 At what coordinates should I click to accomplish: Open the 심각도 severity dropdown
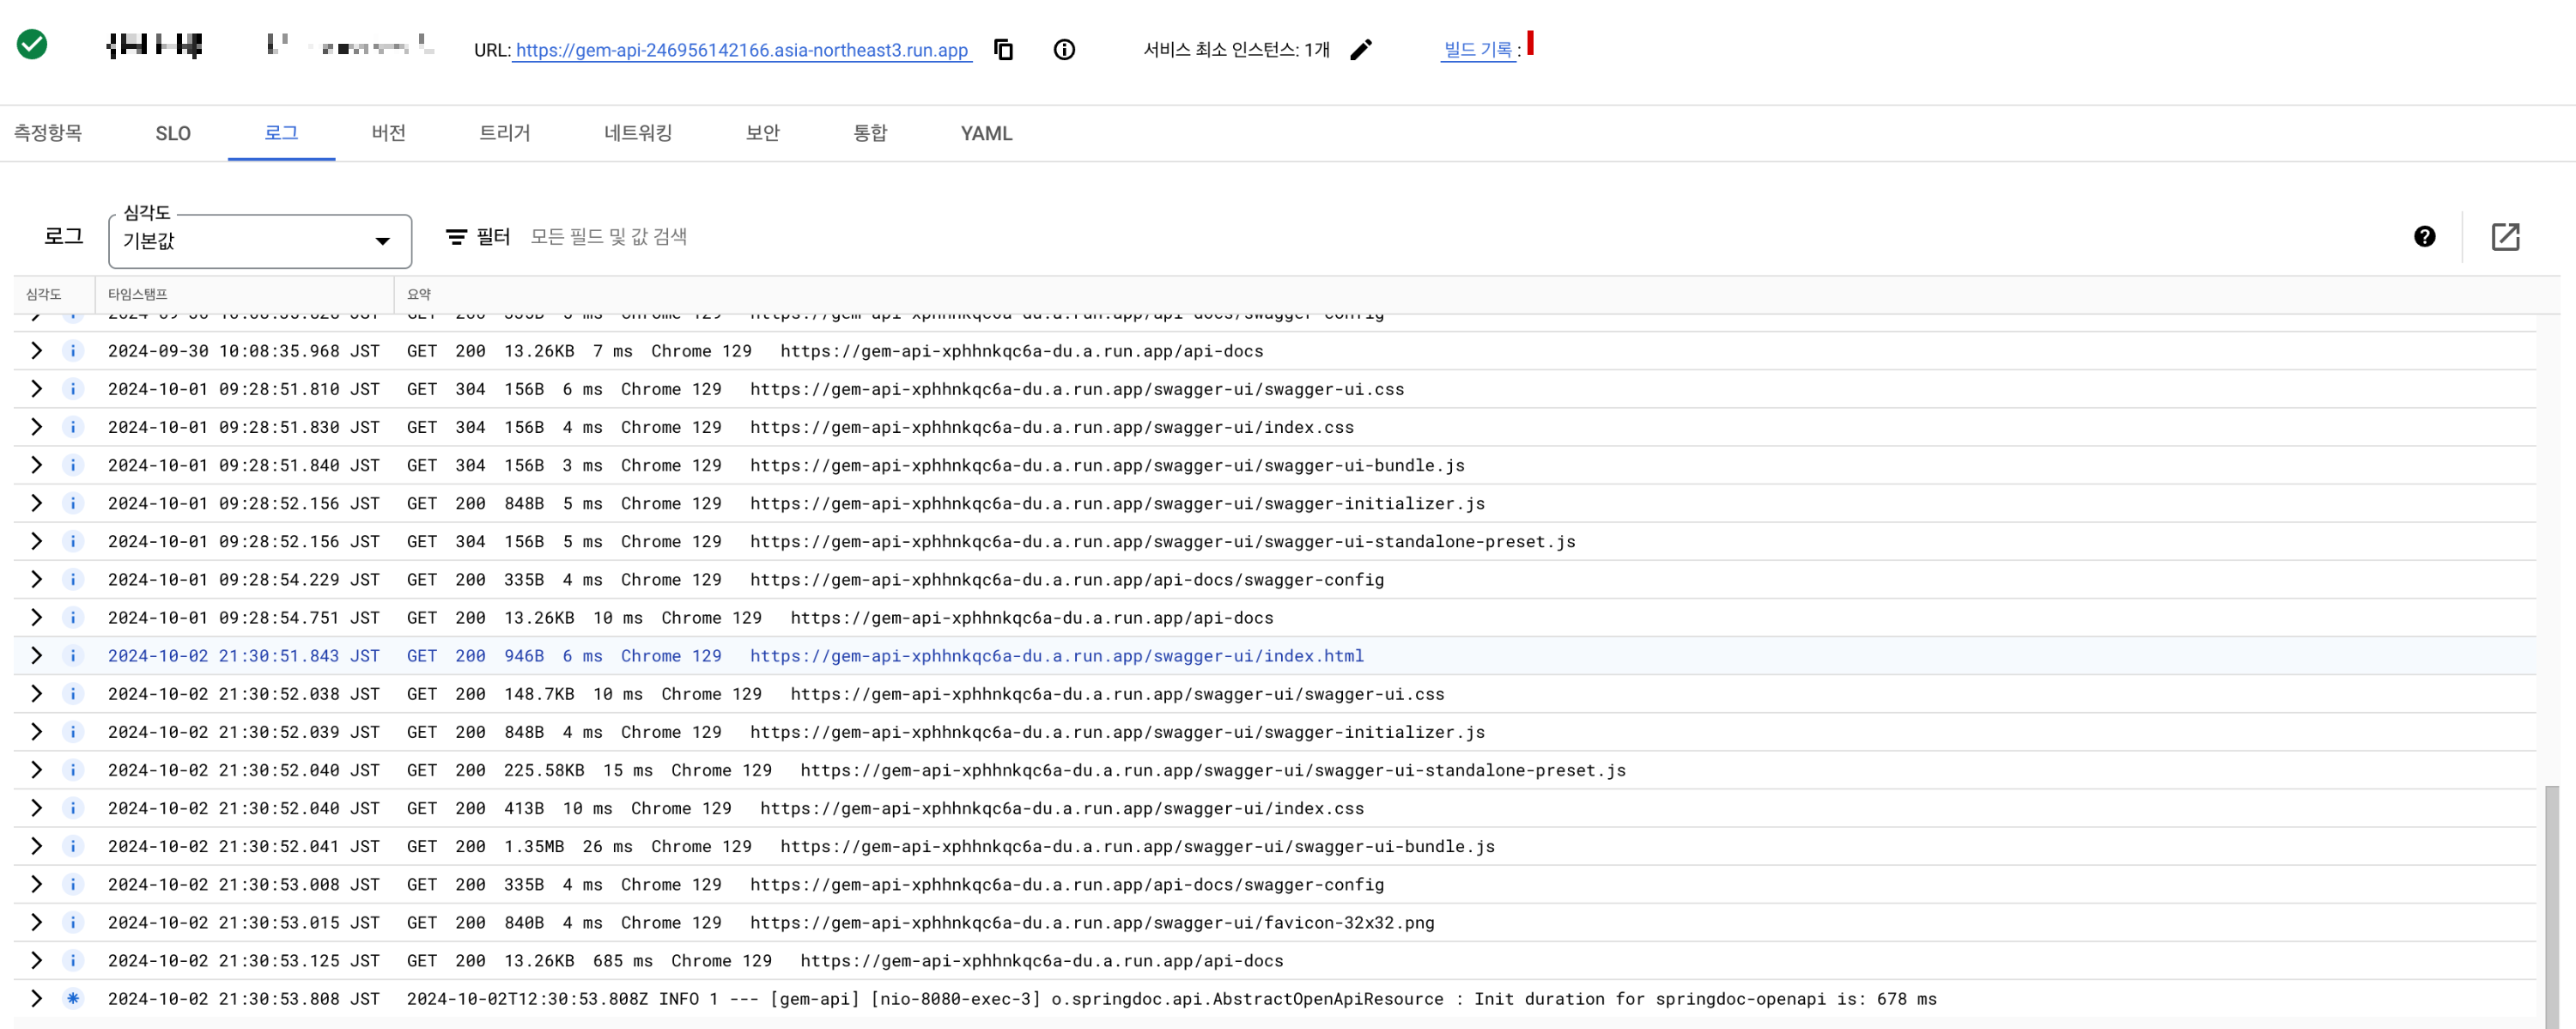click(x=260, y=241)
